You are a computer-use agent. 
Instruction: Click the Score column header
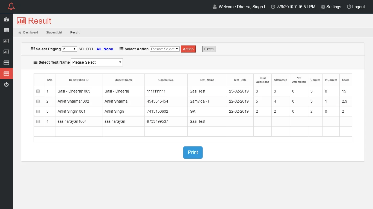(x=346, y=80)
